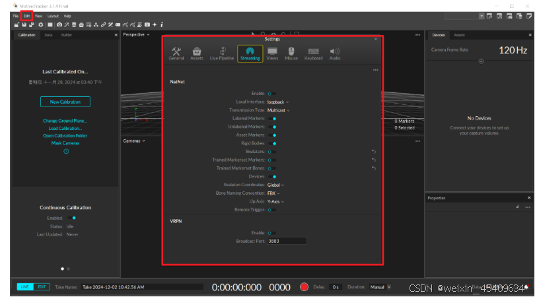
Task: Toggle Skeletons streaming switch
Action: tap(271, 152)
